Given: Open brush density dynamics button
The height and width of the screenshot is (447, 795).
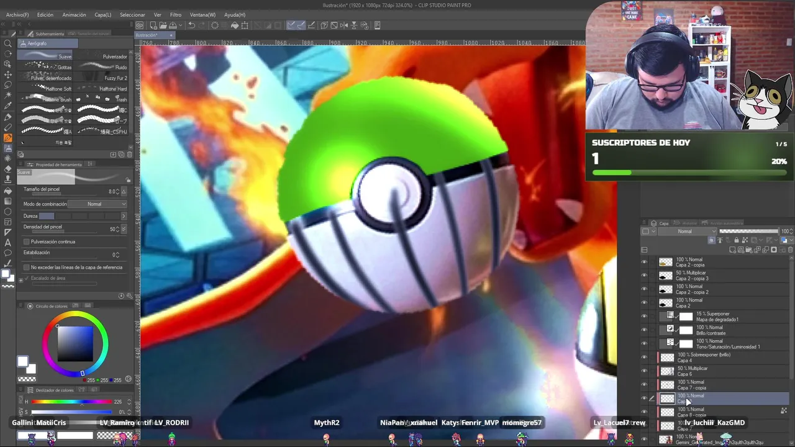Looking at the screenshot, I should (124, 229).
